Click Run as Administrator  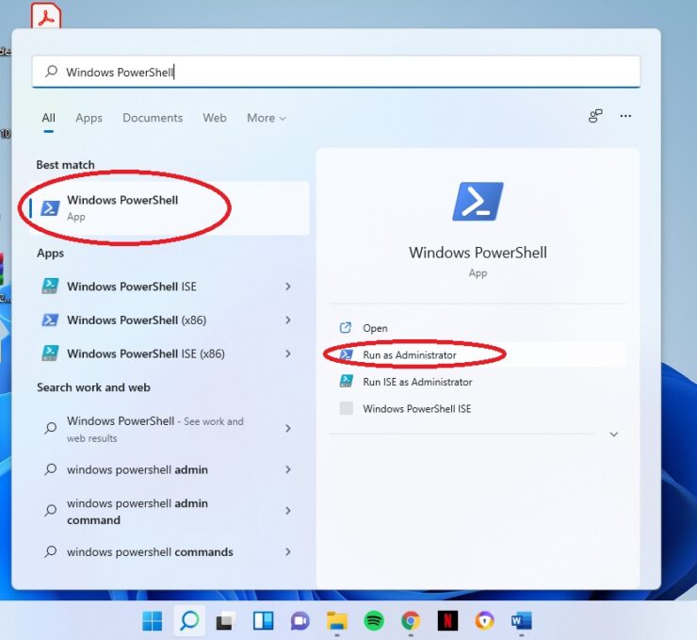pos(478,355)
